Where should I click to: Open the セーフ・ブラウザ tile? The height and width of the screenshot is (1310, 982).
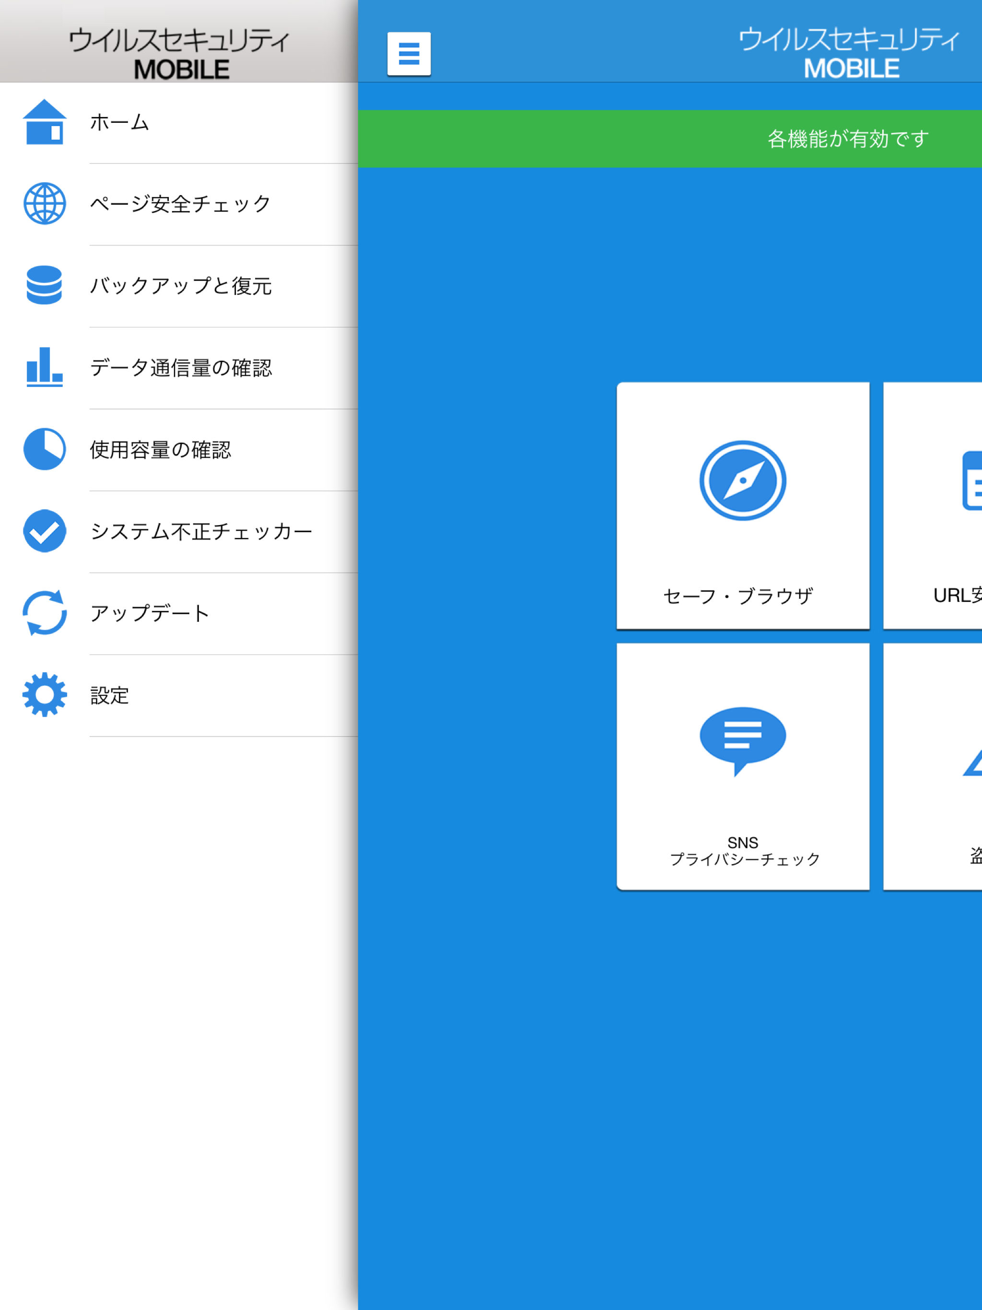click(743, 506)
